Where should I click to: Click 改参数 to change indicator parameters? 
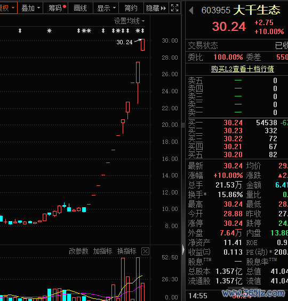click(x=78, y=251)
